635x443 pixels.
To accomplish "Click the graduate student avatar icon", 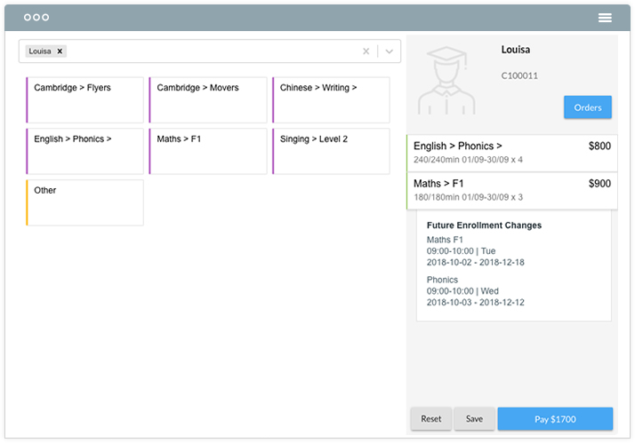I will click(446, 81).
